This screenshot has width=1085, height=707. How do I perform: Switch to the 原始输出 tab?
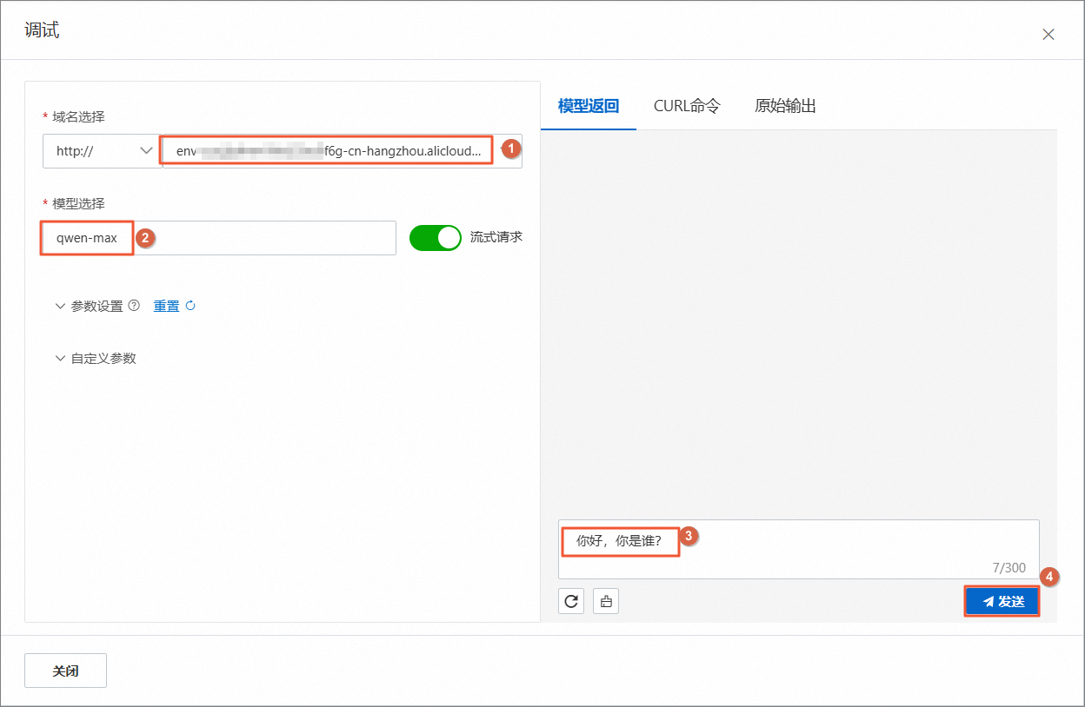(x=785, y=106)
